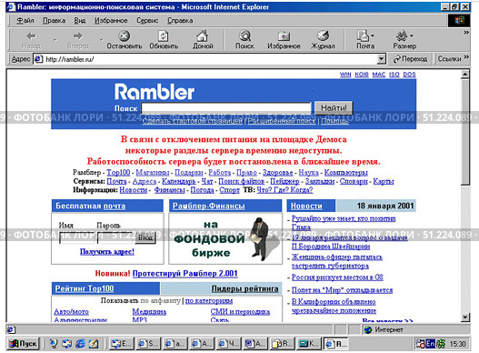Select the MAC encoding link
The width and height of the screenshot is (479, 353).
click(x=379, y=75)
